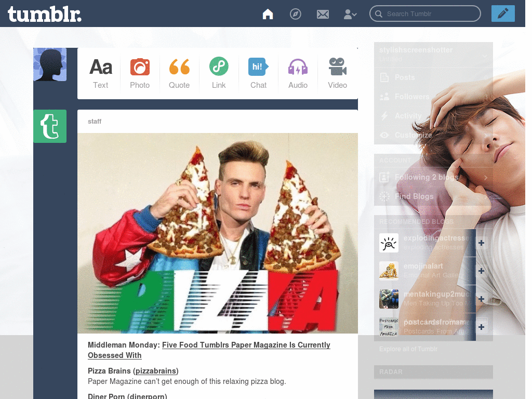Open the pizzabrains blog link

[x=156, y=371]
